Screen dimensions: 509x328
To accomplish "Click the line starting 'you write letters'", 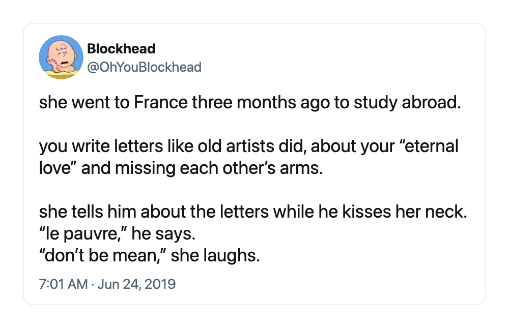I will point(249,146).
